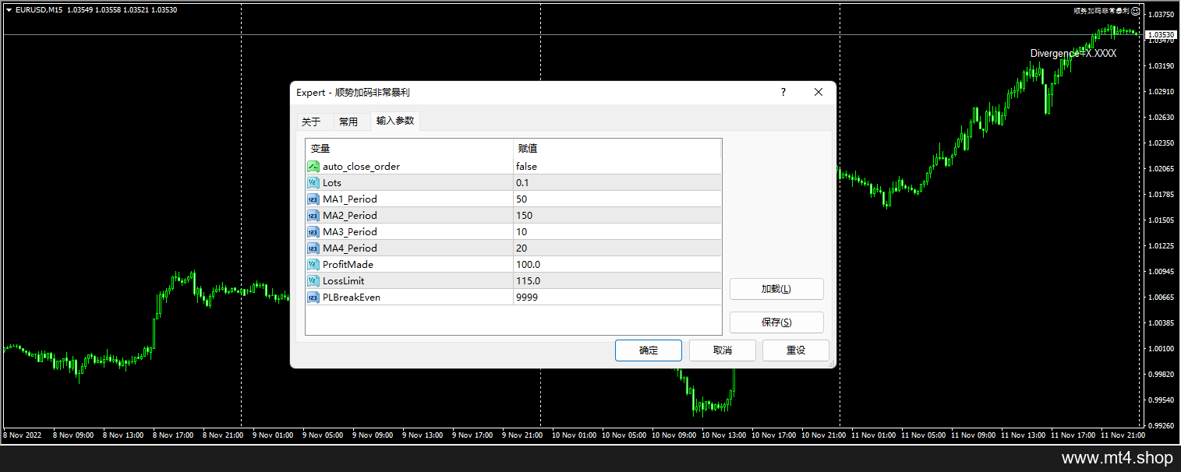Click the LossLimit variable type icon
1181x472 pixels.
313,280
